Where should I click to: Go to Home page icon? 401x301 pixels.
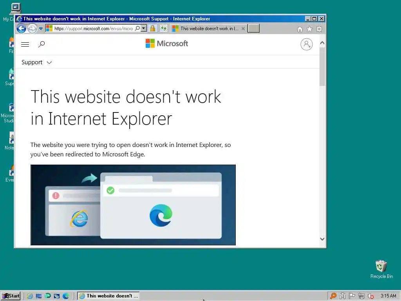[300, 29]
